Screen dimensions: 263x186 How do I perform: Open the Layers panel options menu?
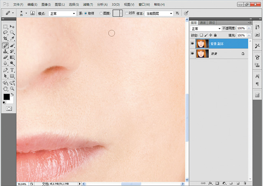coord(249,23)
